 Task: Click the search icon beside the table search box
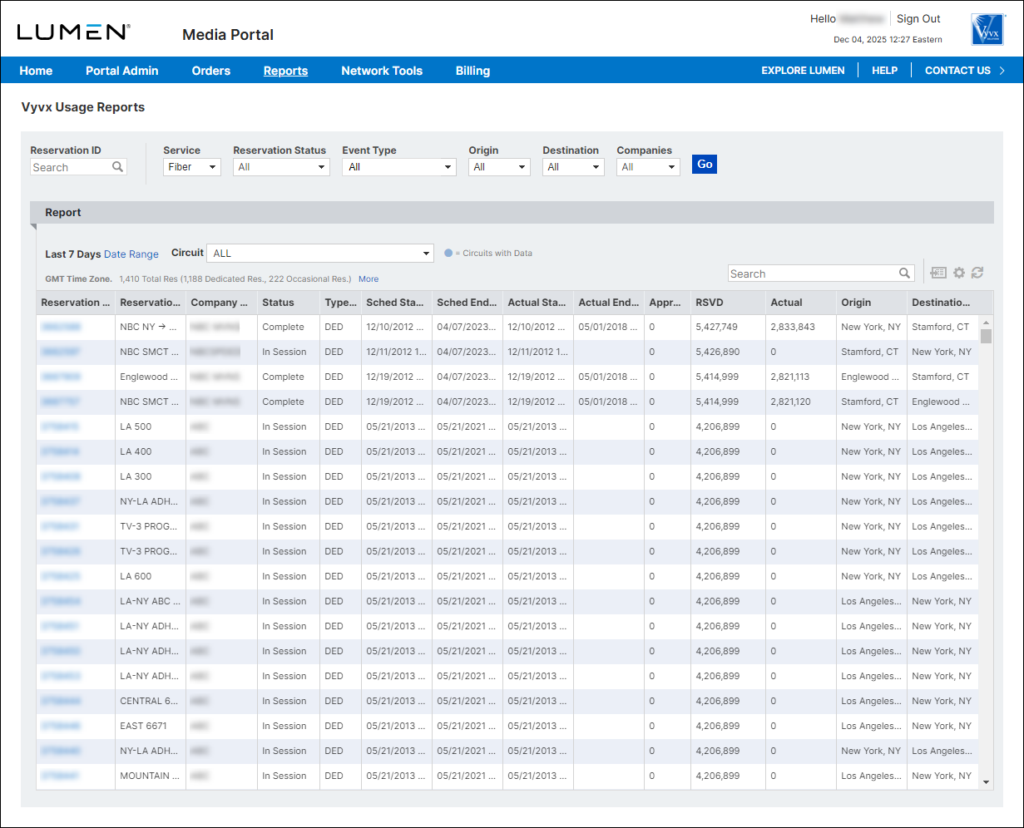[x=905, y=273]
